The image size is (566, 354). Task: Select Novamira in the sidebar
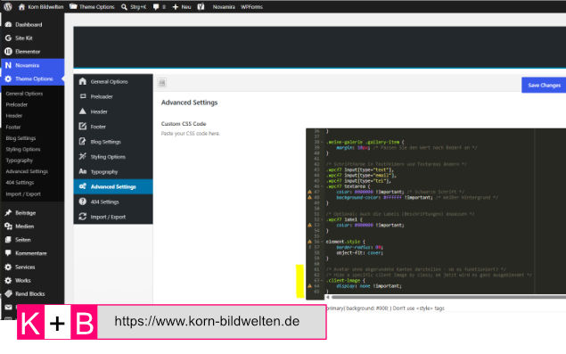[32, 65]
